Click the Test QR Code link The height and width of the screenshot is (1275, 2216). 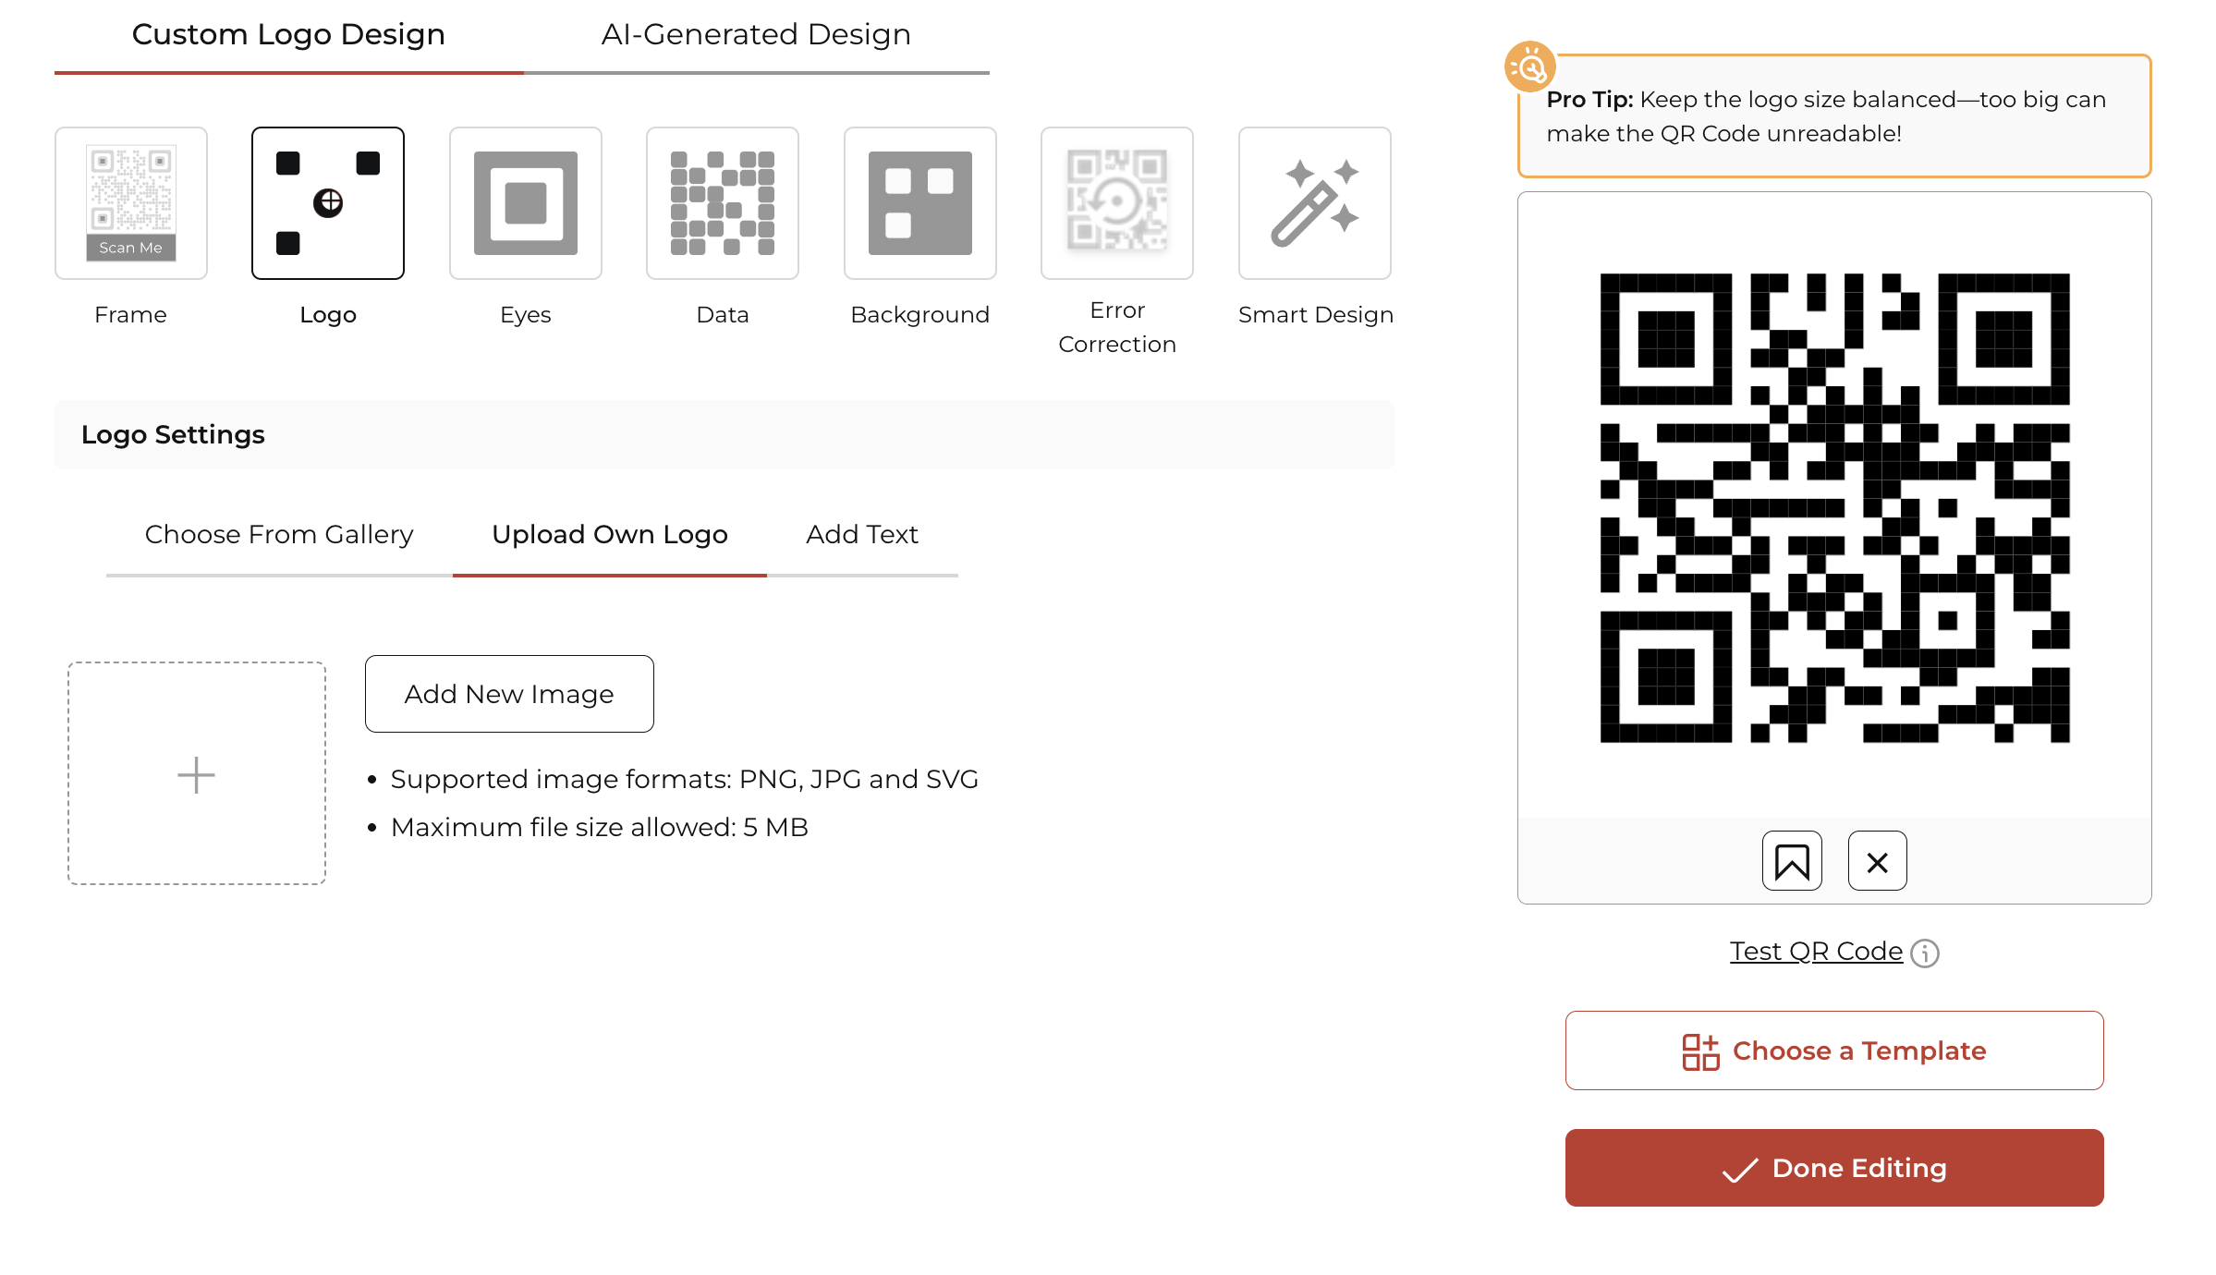pyautogui.click(x=1816, y=952)
